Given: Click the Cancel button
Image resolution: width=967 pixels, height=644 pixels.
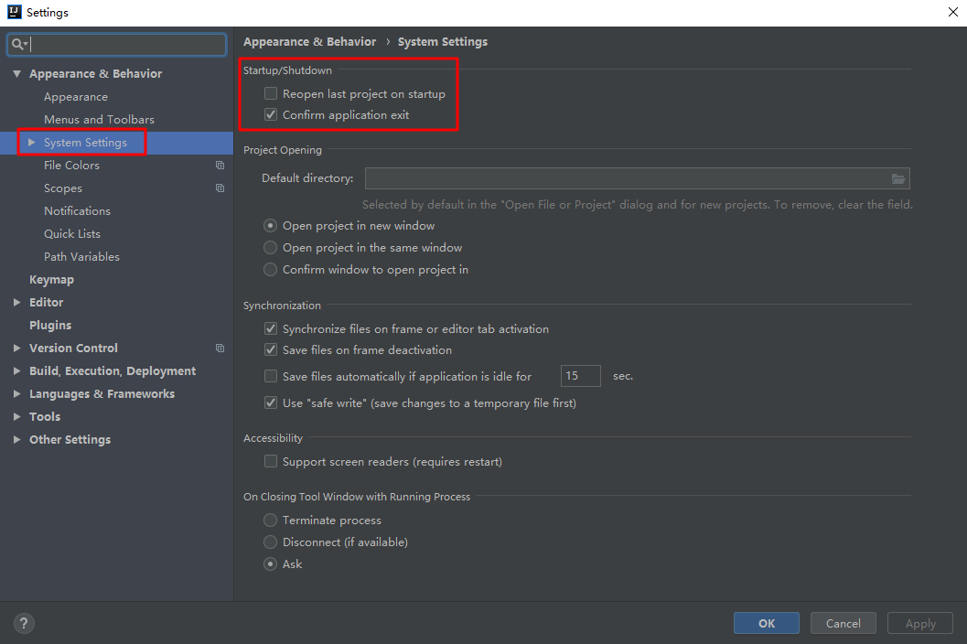Looking at the screenshot, I should coord(843,623).
